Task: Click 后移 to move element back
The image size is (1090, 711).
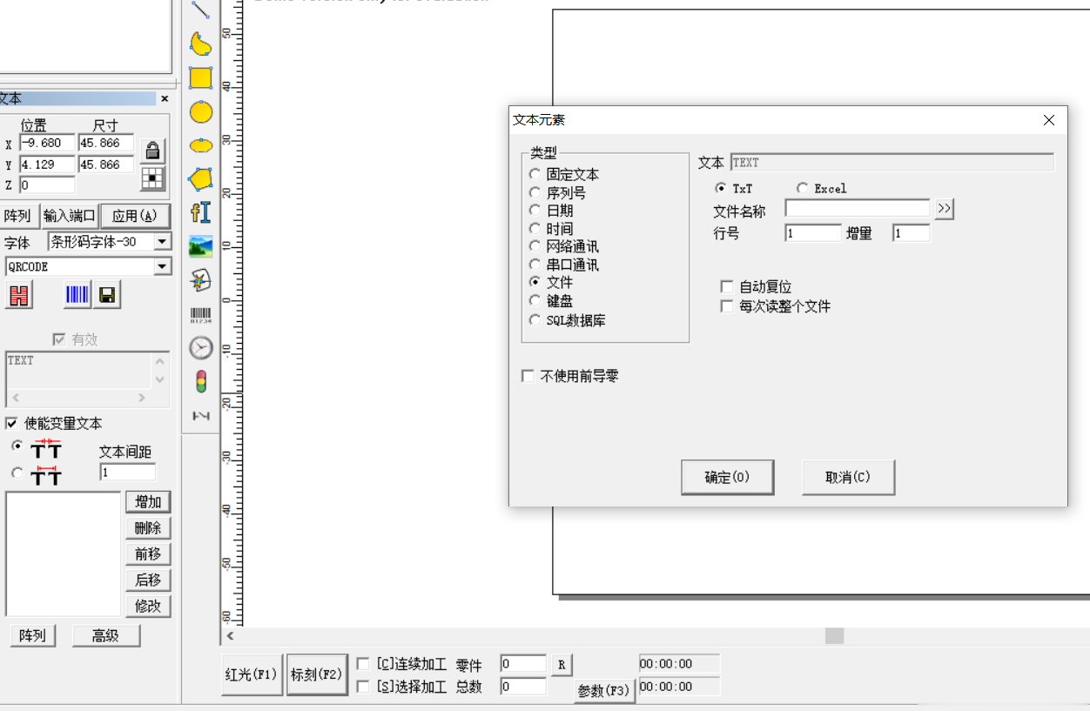Action: pos(148,580)
